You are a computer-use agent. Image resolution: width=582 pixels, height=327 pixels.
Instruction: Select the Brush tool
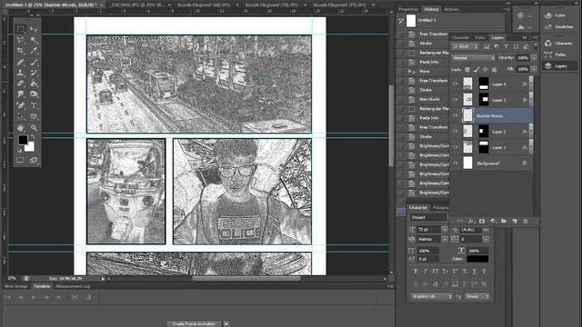click(34, 62)
